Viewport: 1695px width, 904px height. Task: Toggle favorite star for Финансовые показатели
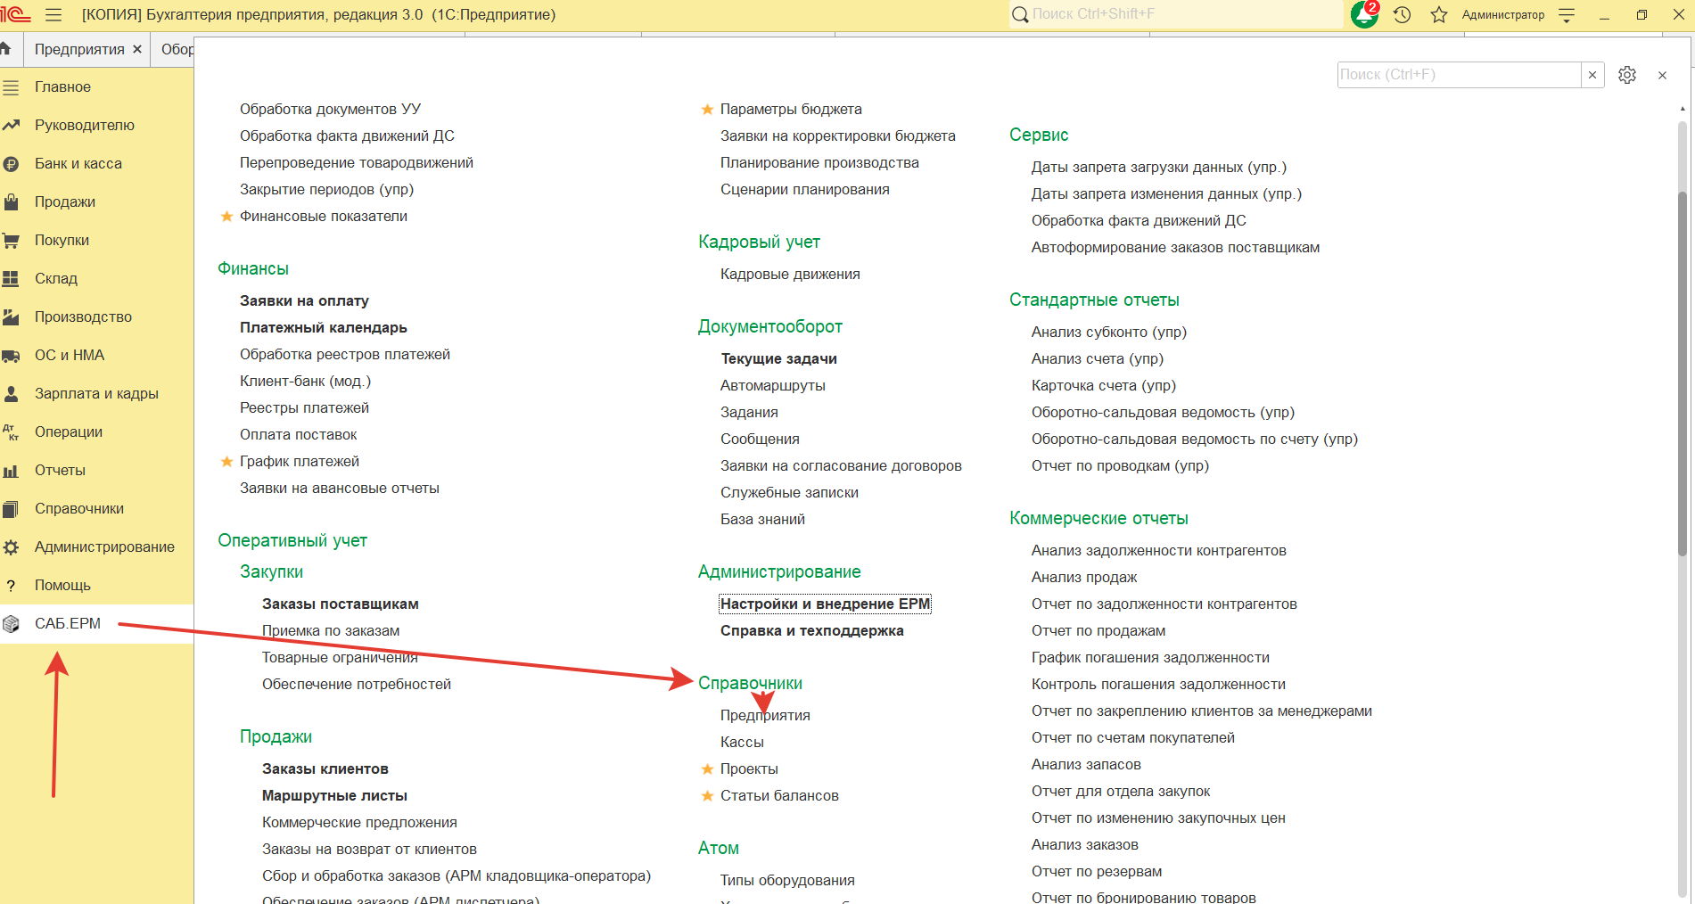pyautogui.click(x=226, y=217)
